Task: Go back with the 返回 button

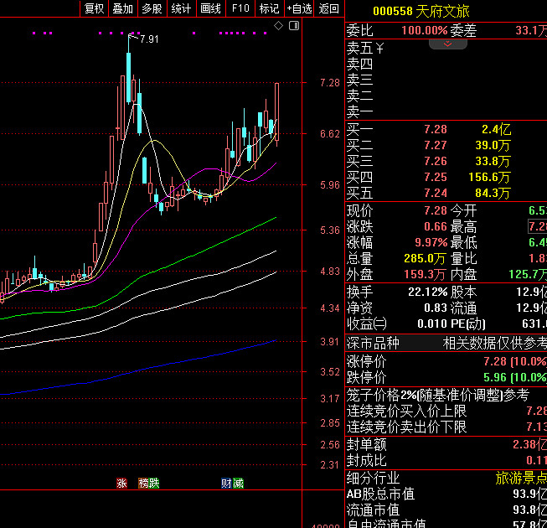Action: click(329, 8)
